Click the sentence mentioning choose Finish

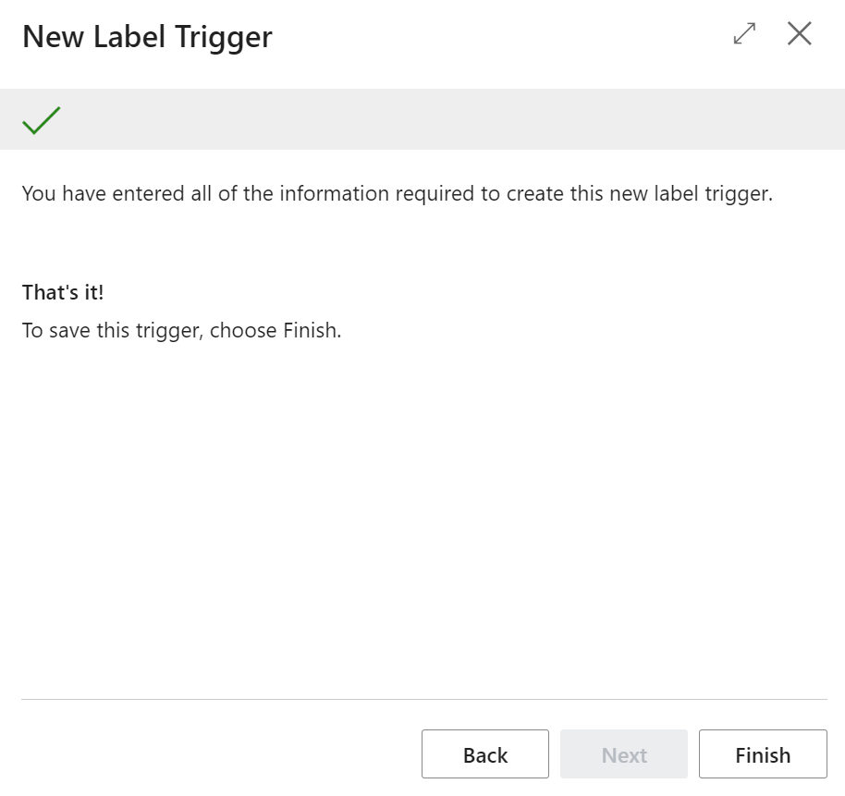(181, 330)
